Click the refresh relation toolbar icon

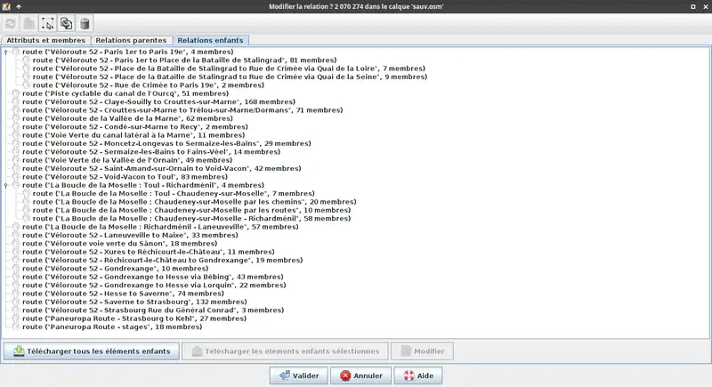point(12,24)
